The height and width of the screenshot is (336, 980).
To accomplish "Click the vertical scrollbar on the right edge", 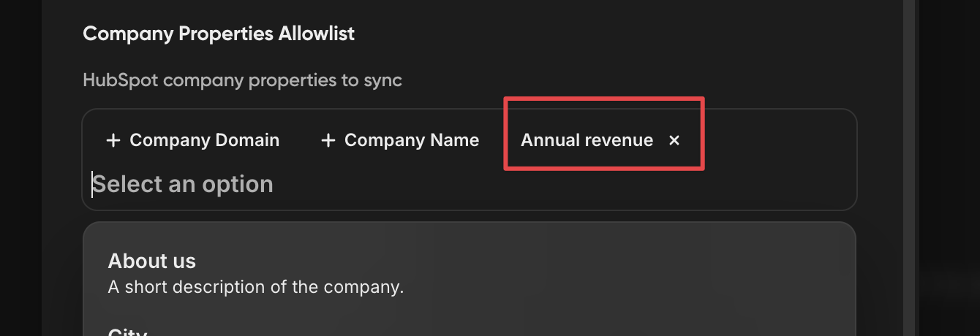I will (910, 168).
